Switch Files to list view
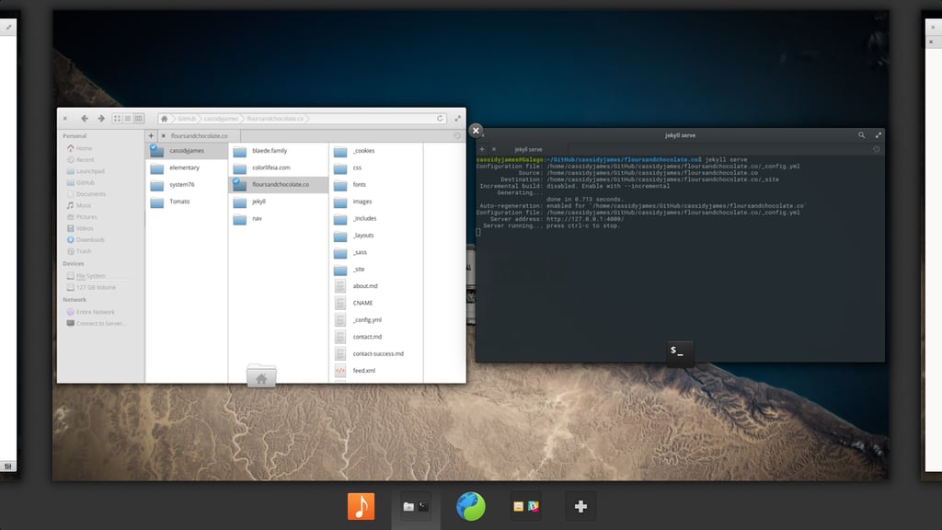The height and width of the screenshot is (530, 942). click(127, 119)
